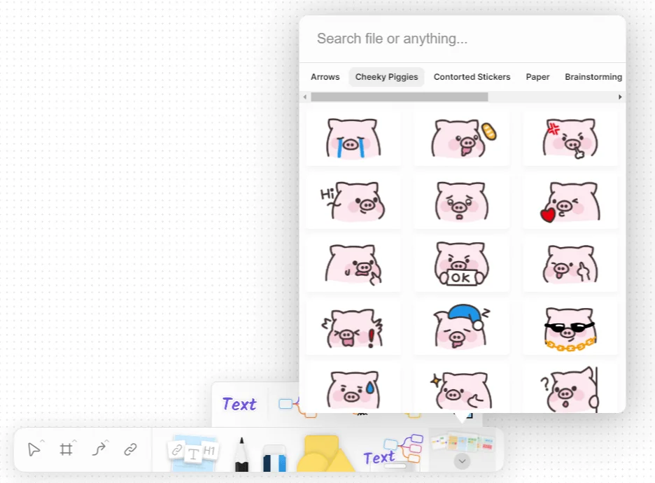Open the Contorted Stickers tab

coord(472,77)
